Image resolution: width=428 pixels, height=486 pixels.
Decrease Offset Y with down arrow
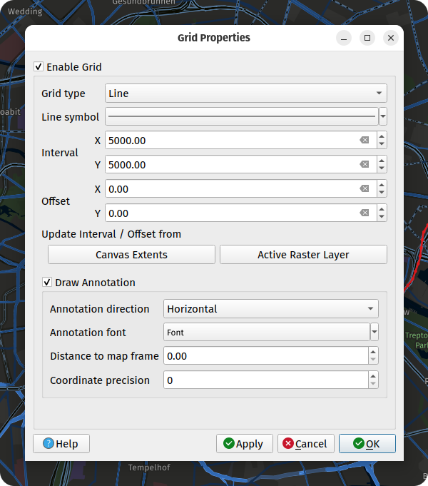point(382,217)
